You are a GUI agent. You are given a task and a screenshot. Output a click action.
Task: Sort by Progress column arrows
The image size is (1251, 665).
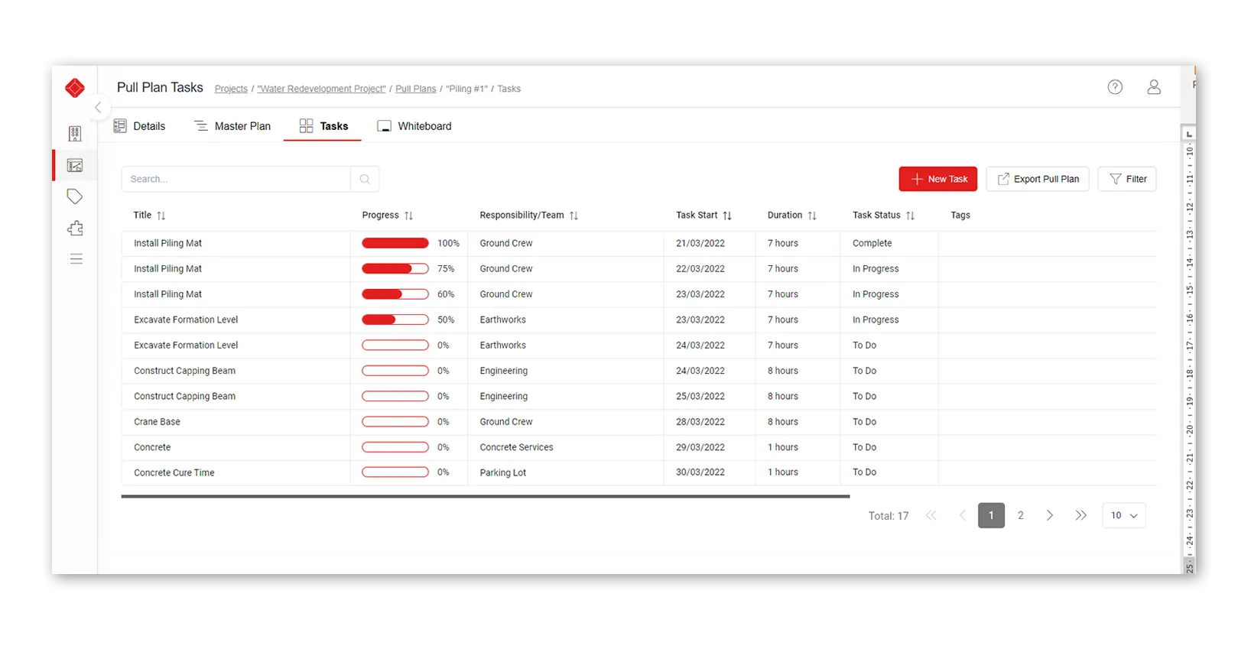(408, 216)
